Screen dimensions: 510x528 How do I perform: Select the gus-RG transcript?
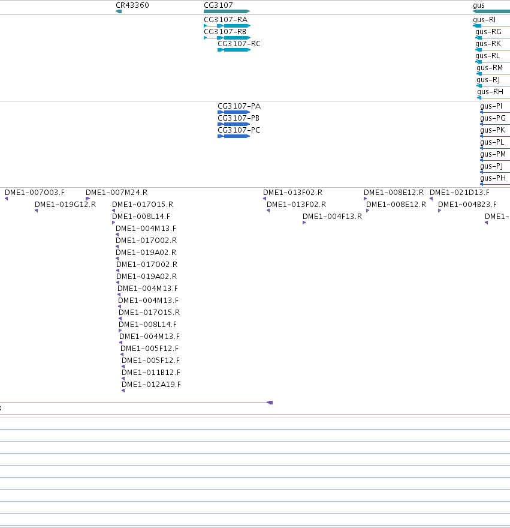click(493, 38)
